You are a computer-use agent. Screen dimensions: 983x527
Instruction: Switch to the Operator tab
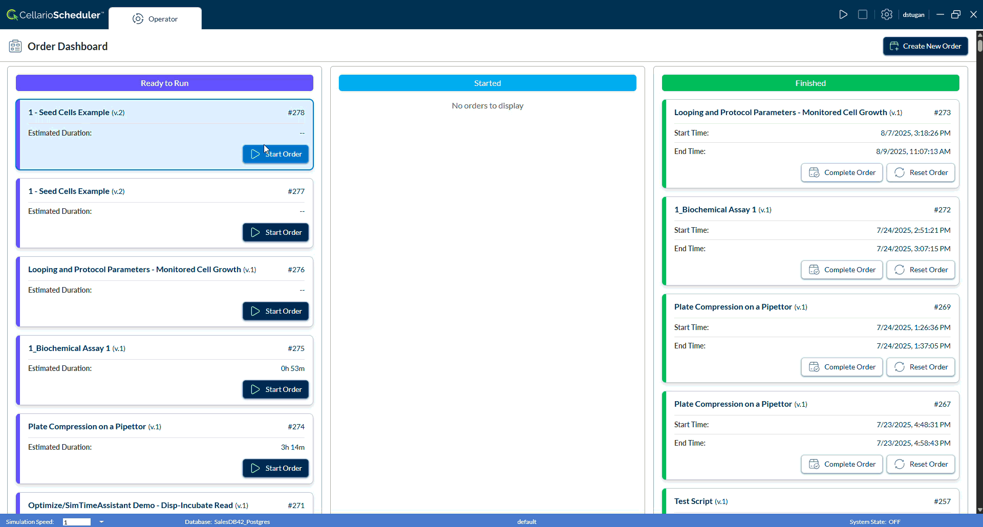pos(155,19)
